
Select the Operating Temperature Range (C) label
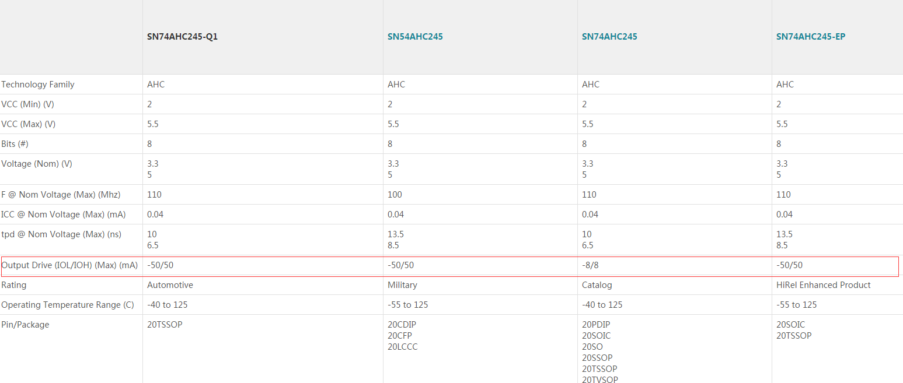(x=68, y=305)
